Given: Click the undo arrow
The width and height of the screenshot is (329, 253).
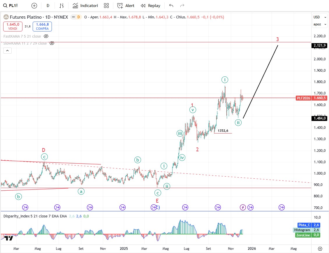Looking at the screenshot, I should point(171,6).
